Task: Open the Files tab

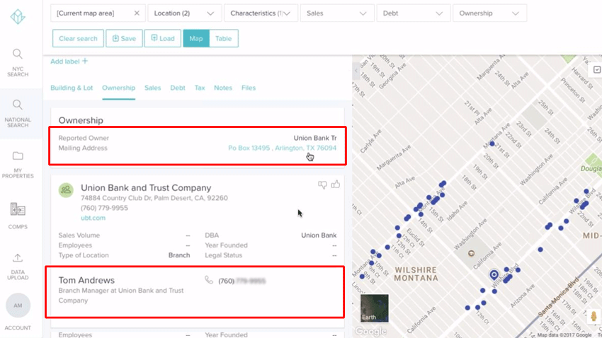Action: 249,88
